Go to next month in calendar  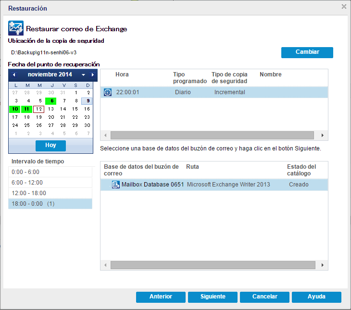coord(93,75)
